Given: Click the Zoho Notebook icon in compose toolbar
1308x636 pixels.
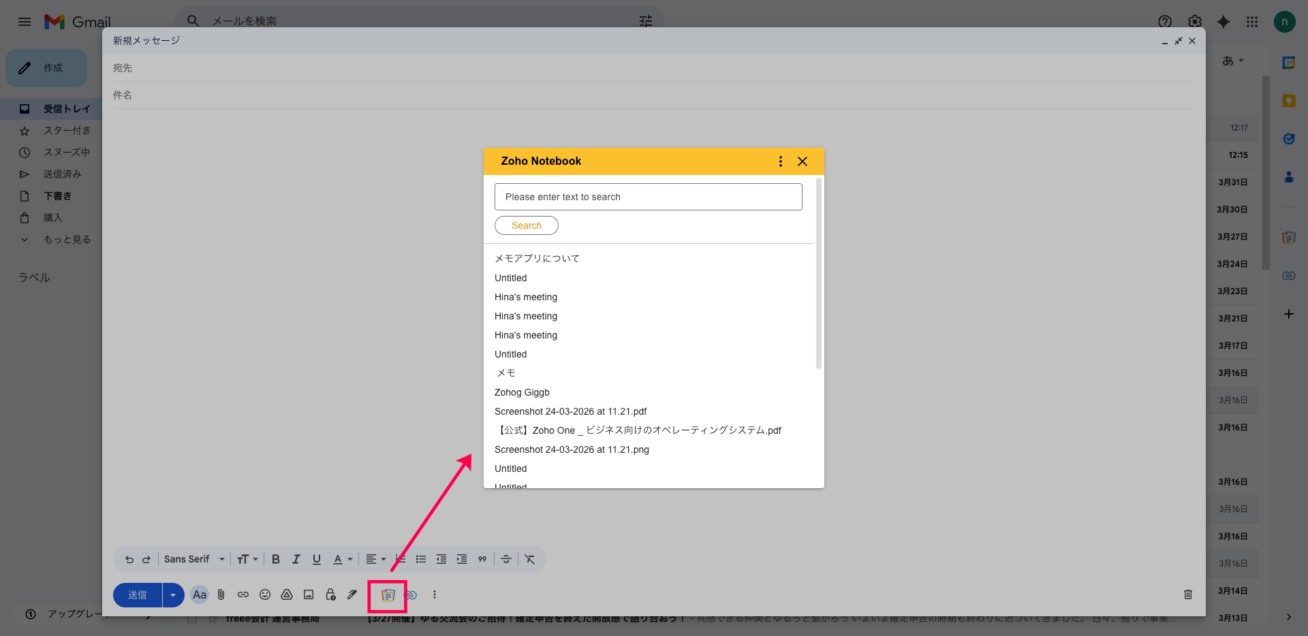Looking at the screenshot, I should click(388, 595).
